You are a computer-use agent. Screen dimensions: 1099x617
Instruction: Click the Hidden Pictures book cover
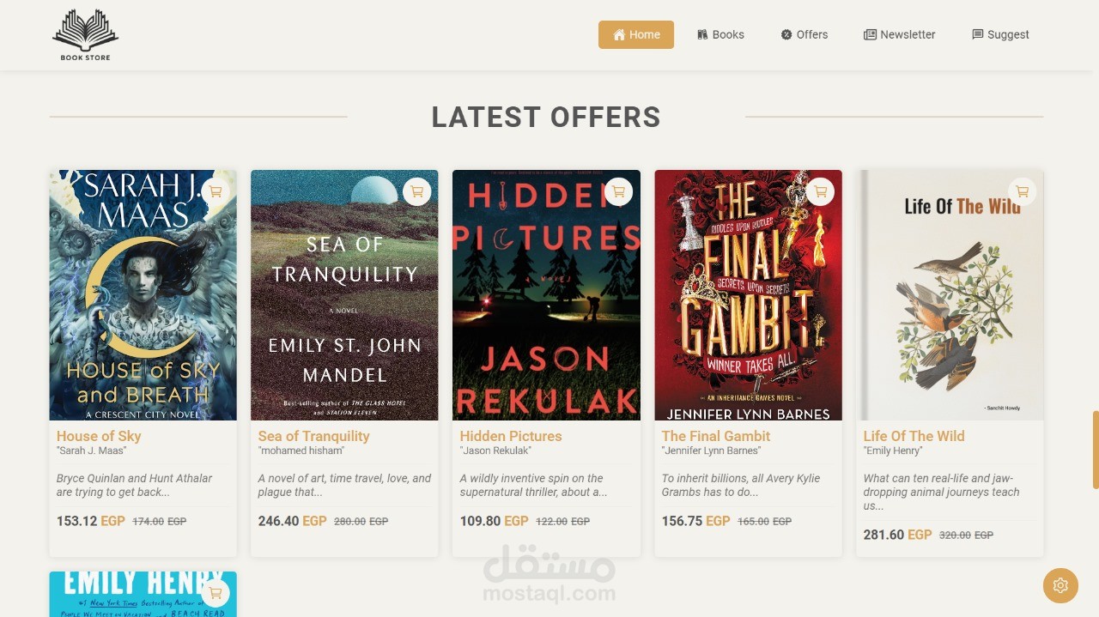[x=546, y=295]
